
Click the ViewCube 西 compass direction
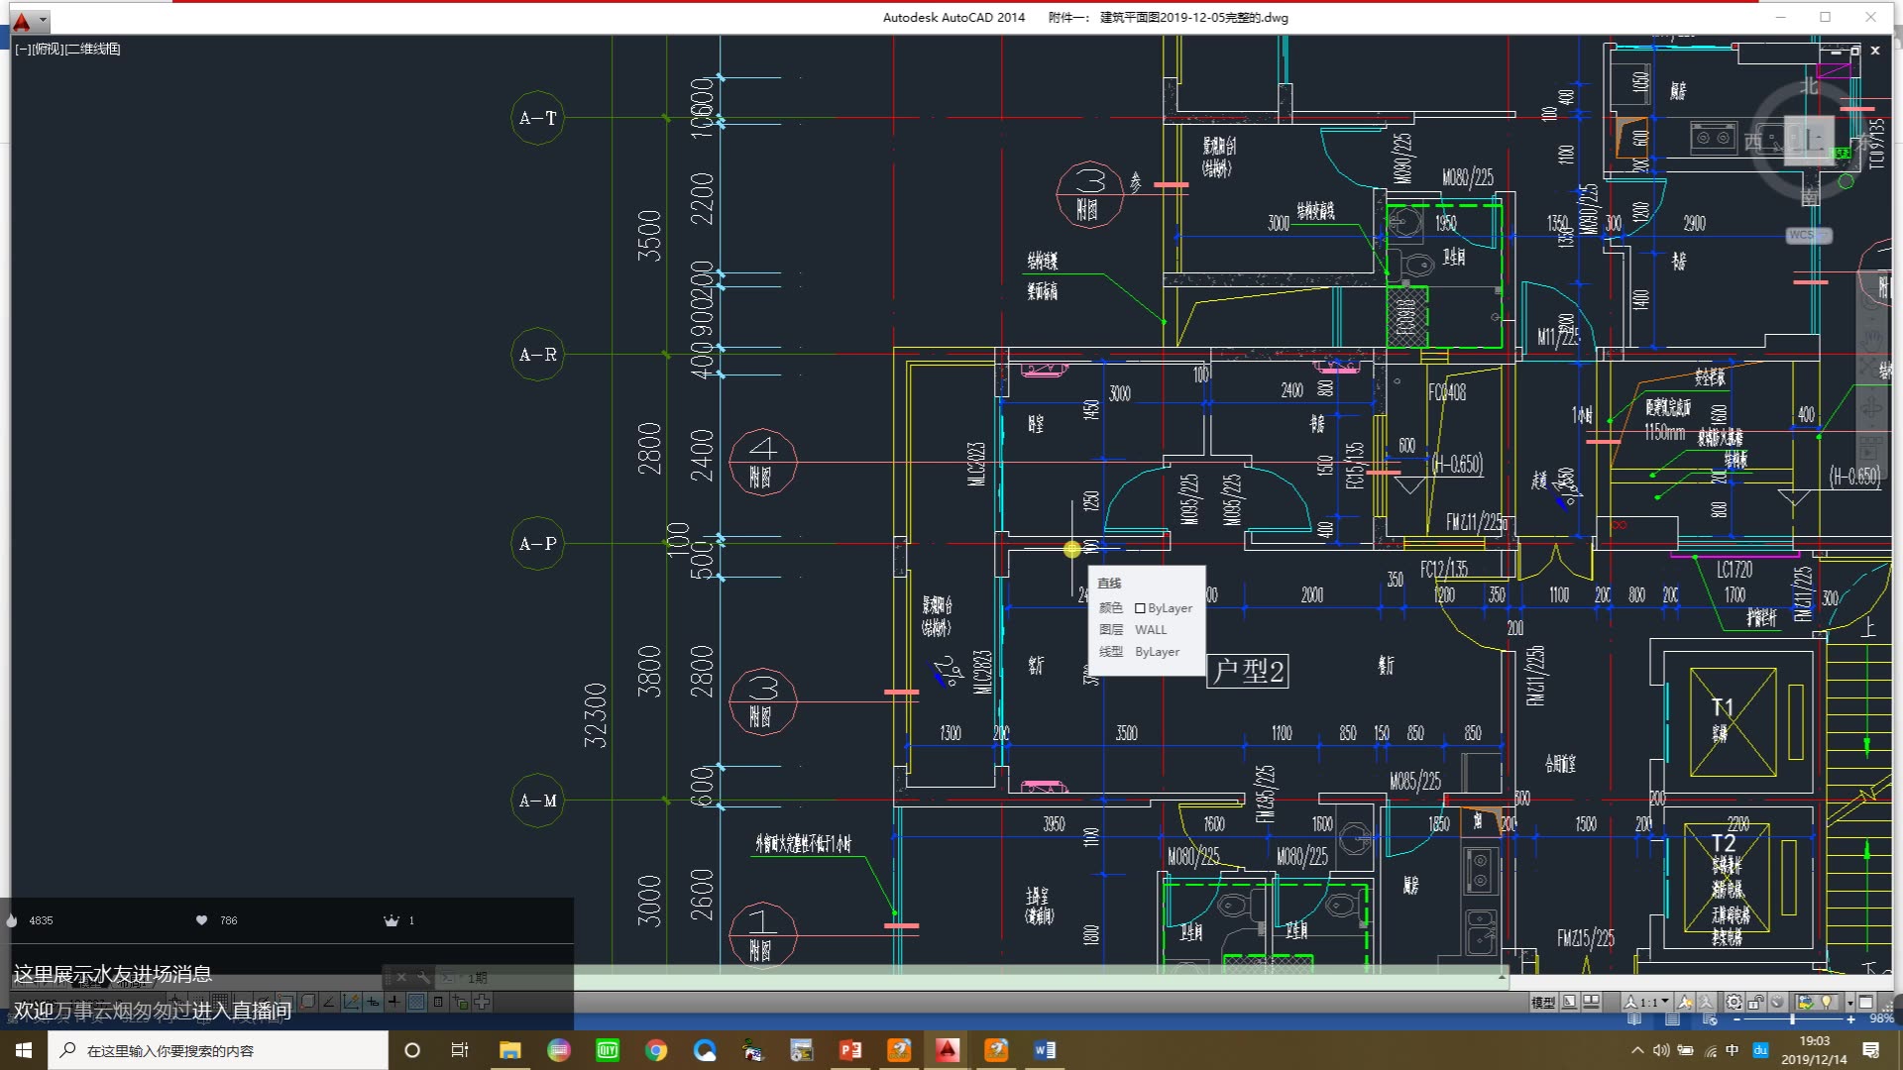(1753, 141)
